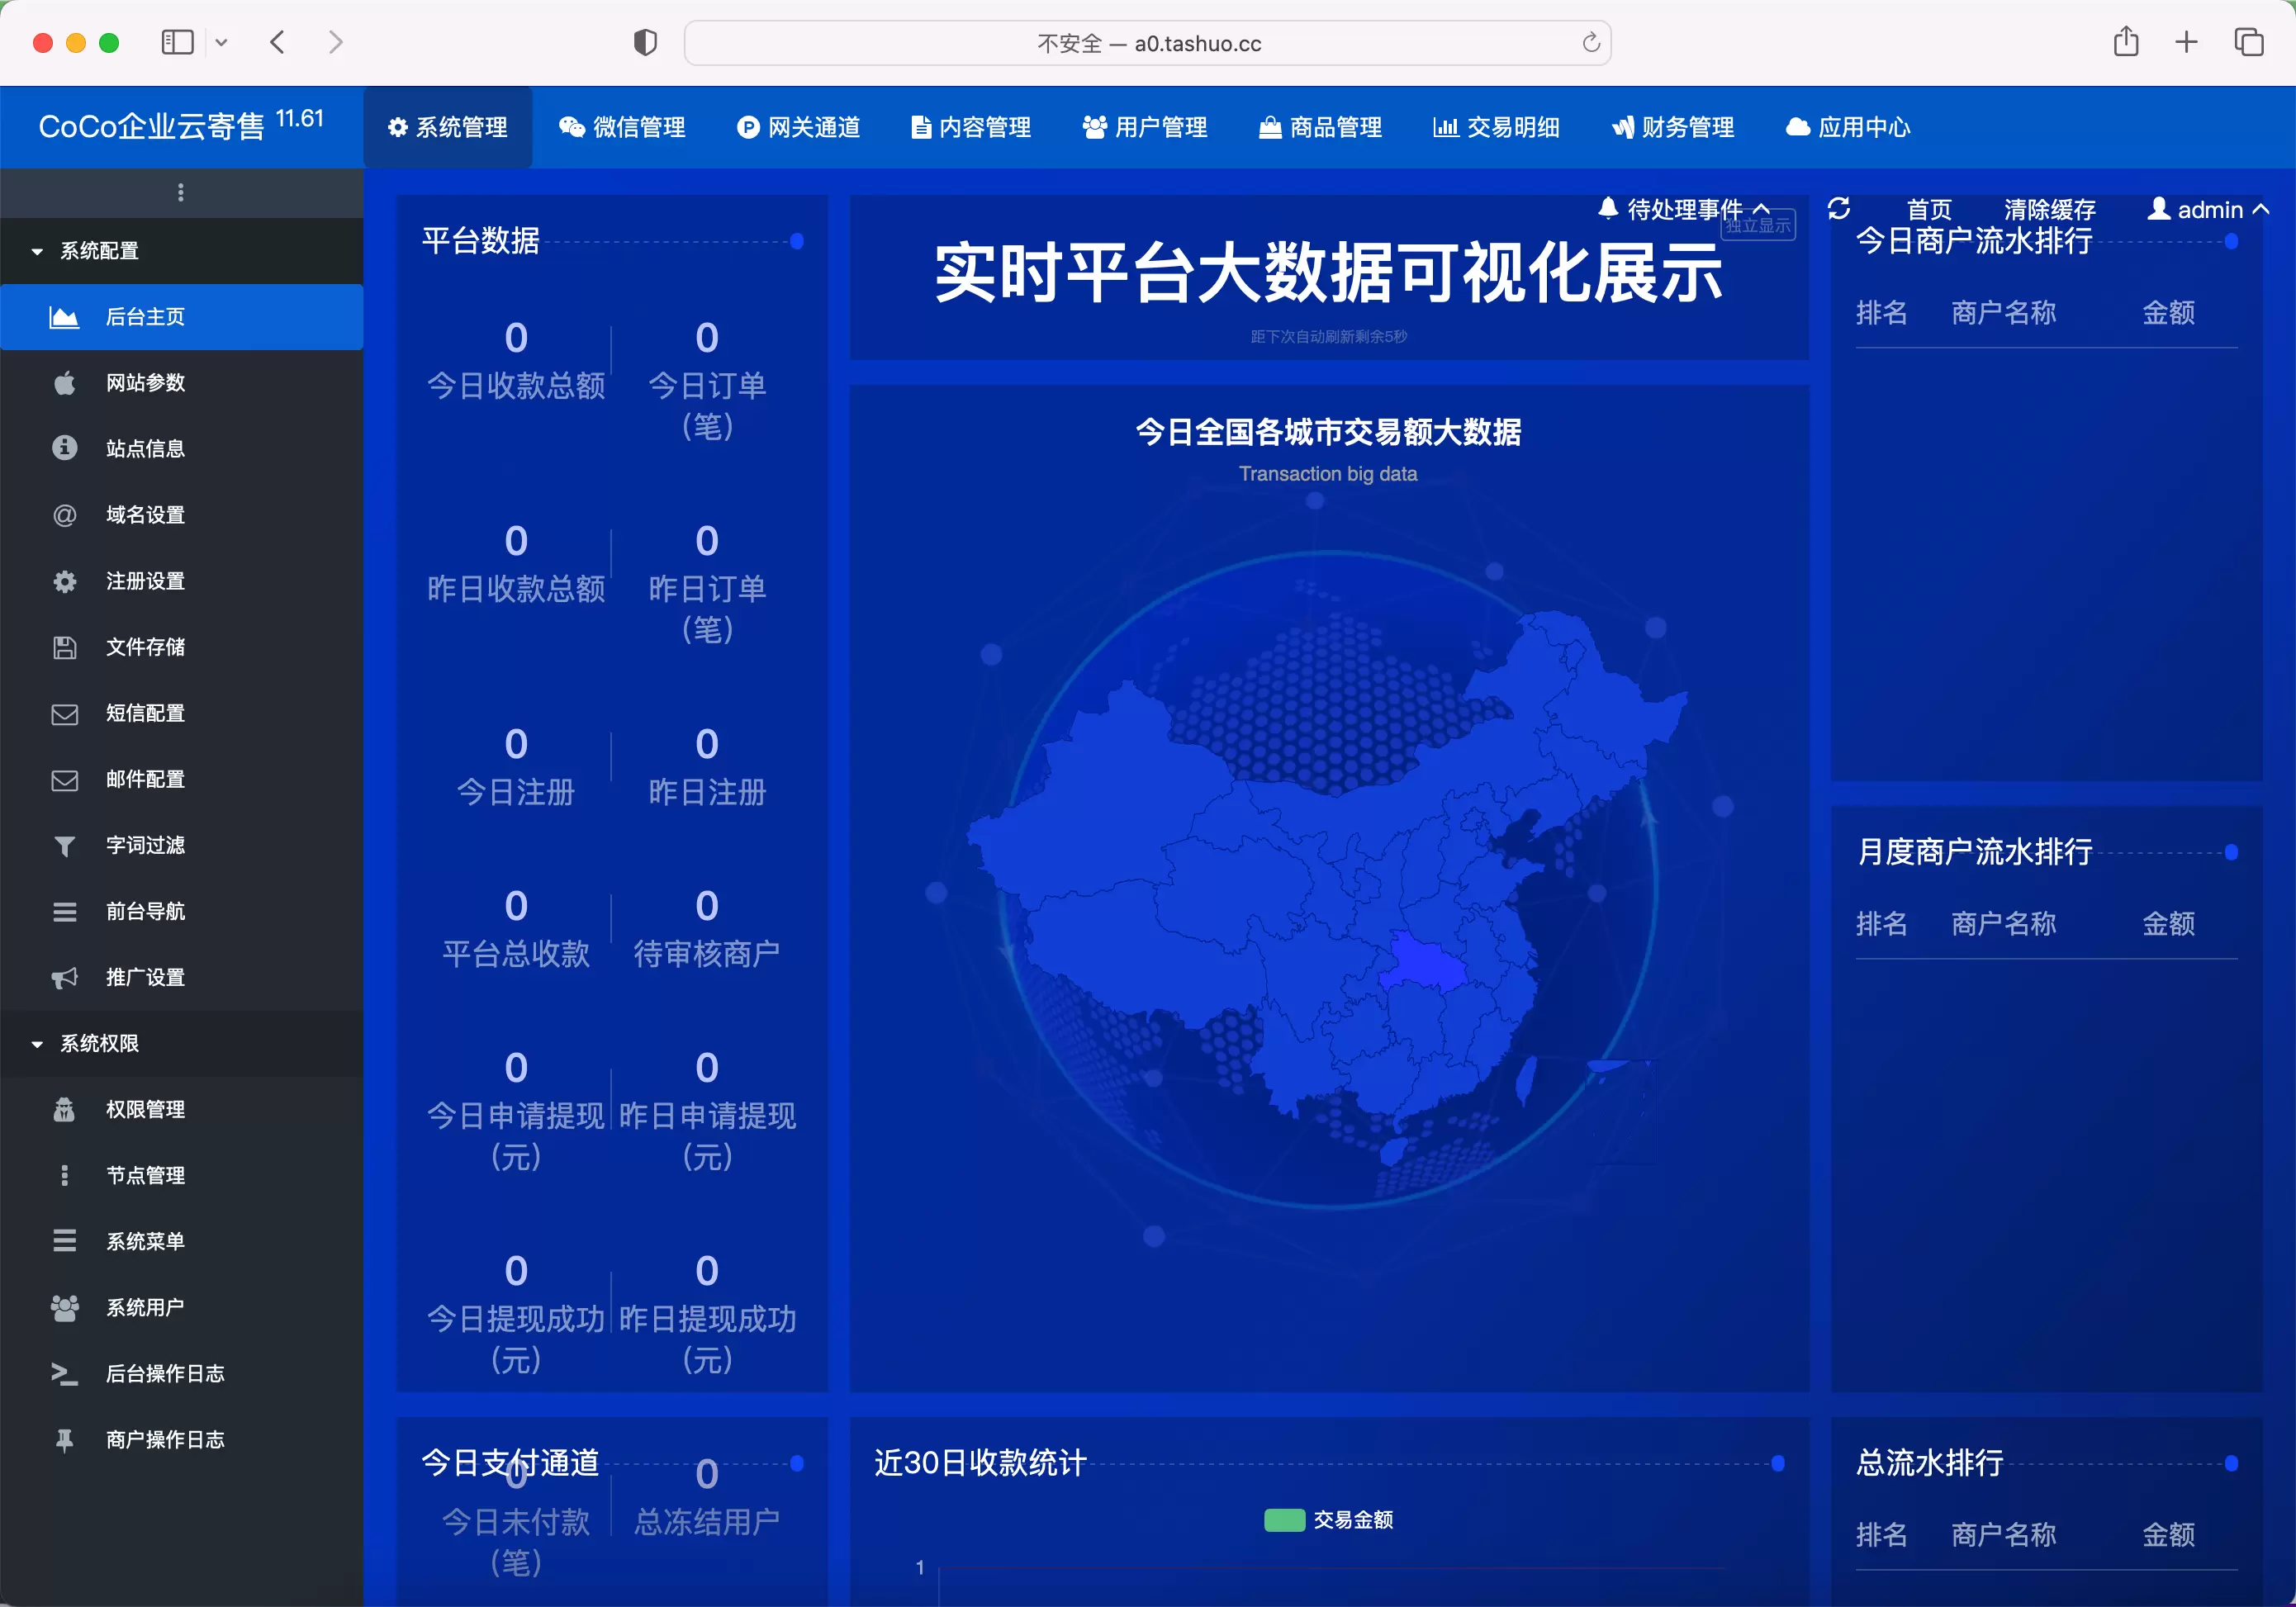Click the Transaction big data subtitle

click(1328, 473)
